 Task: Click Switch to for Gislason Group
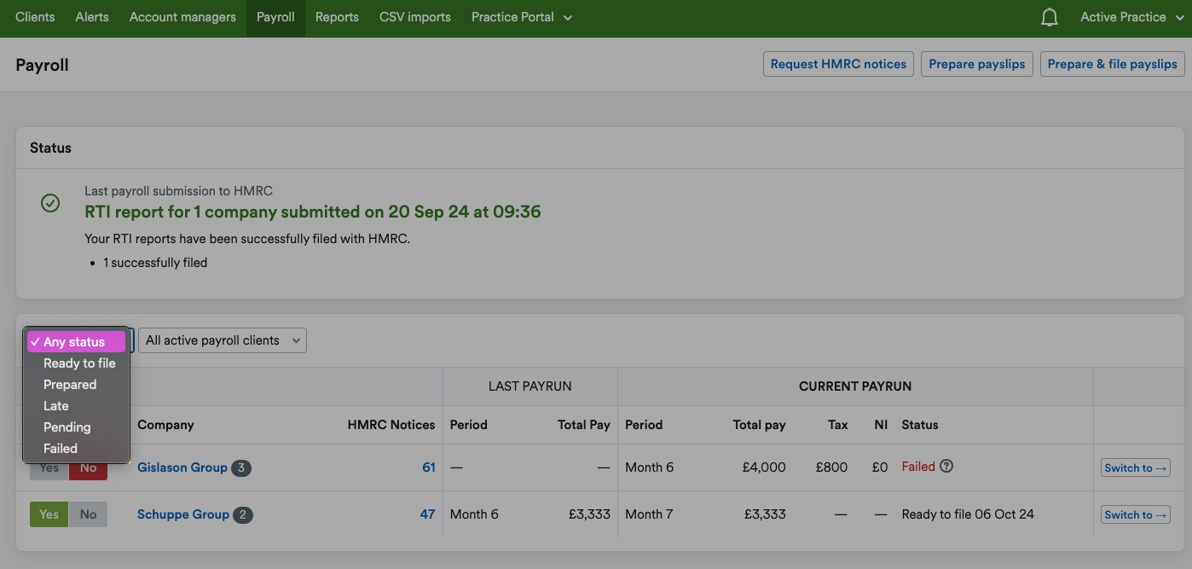coord(1136,467)
